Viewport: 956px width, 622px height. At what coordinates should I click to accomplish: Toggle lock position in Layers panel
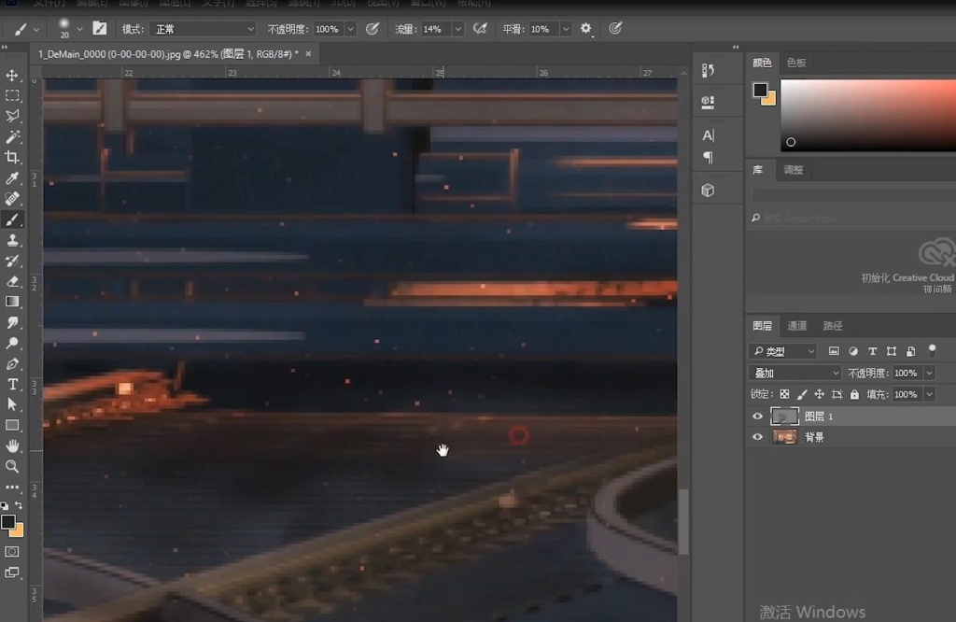(x=820, y=394)
